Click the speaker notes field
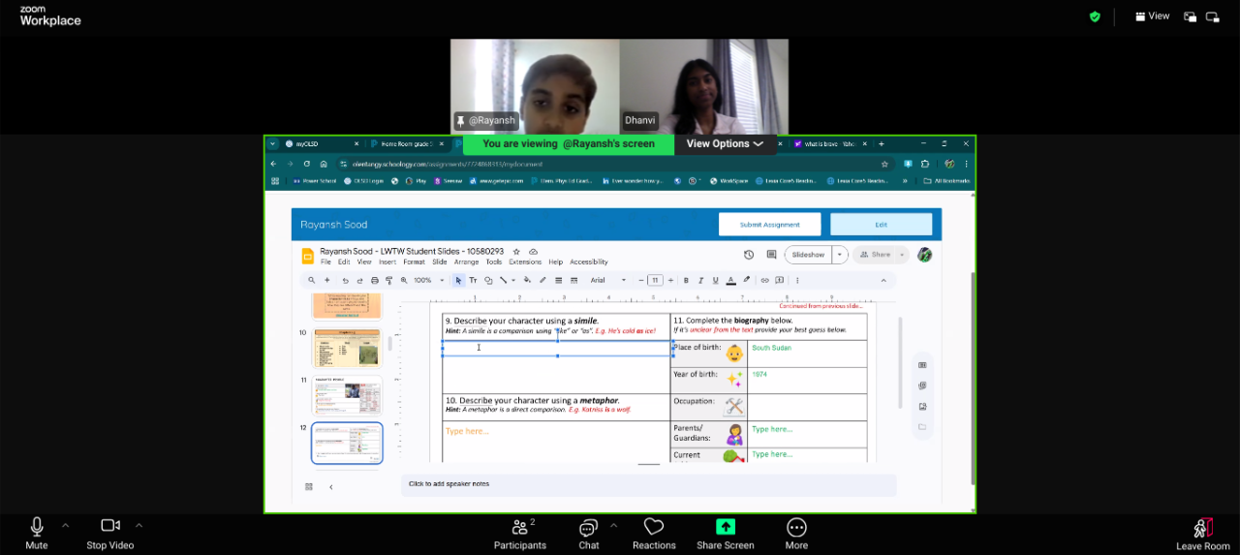 [x=649, y=483]
